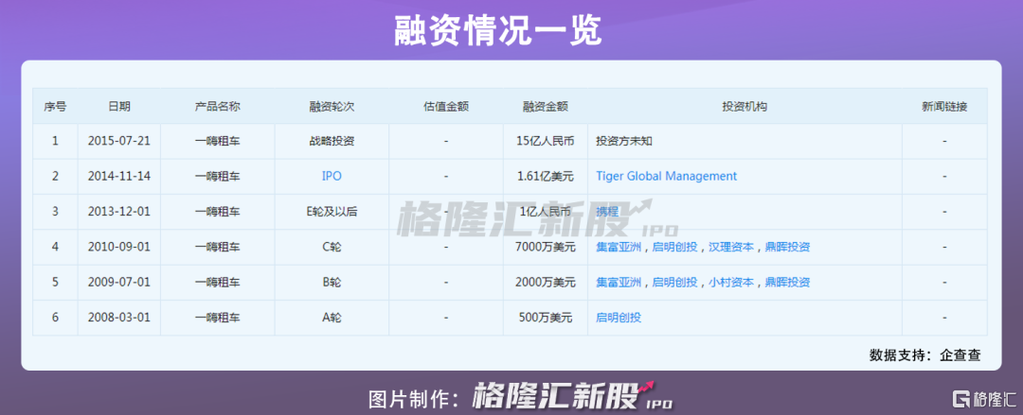Click the 投资机构 column header
This screenshot has width=1023, height=415.
coord(744,107)
